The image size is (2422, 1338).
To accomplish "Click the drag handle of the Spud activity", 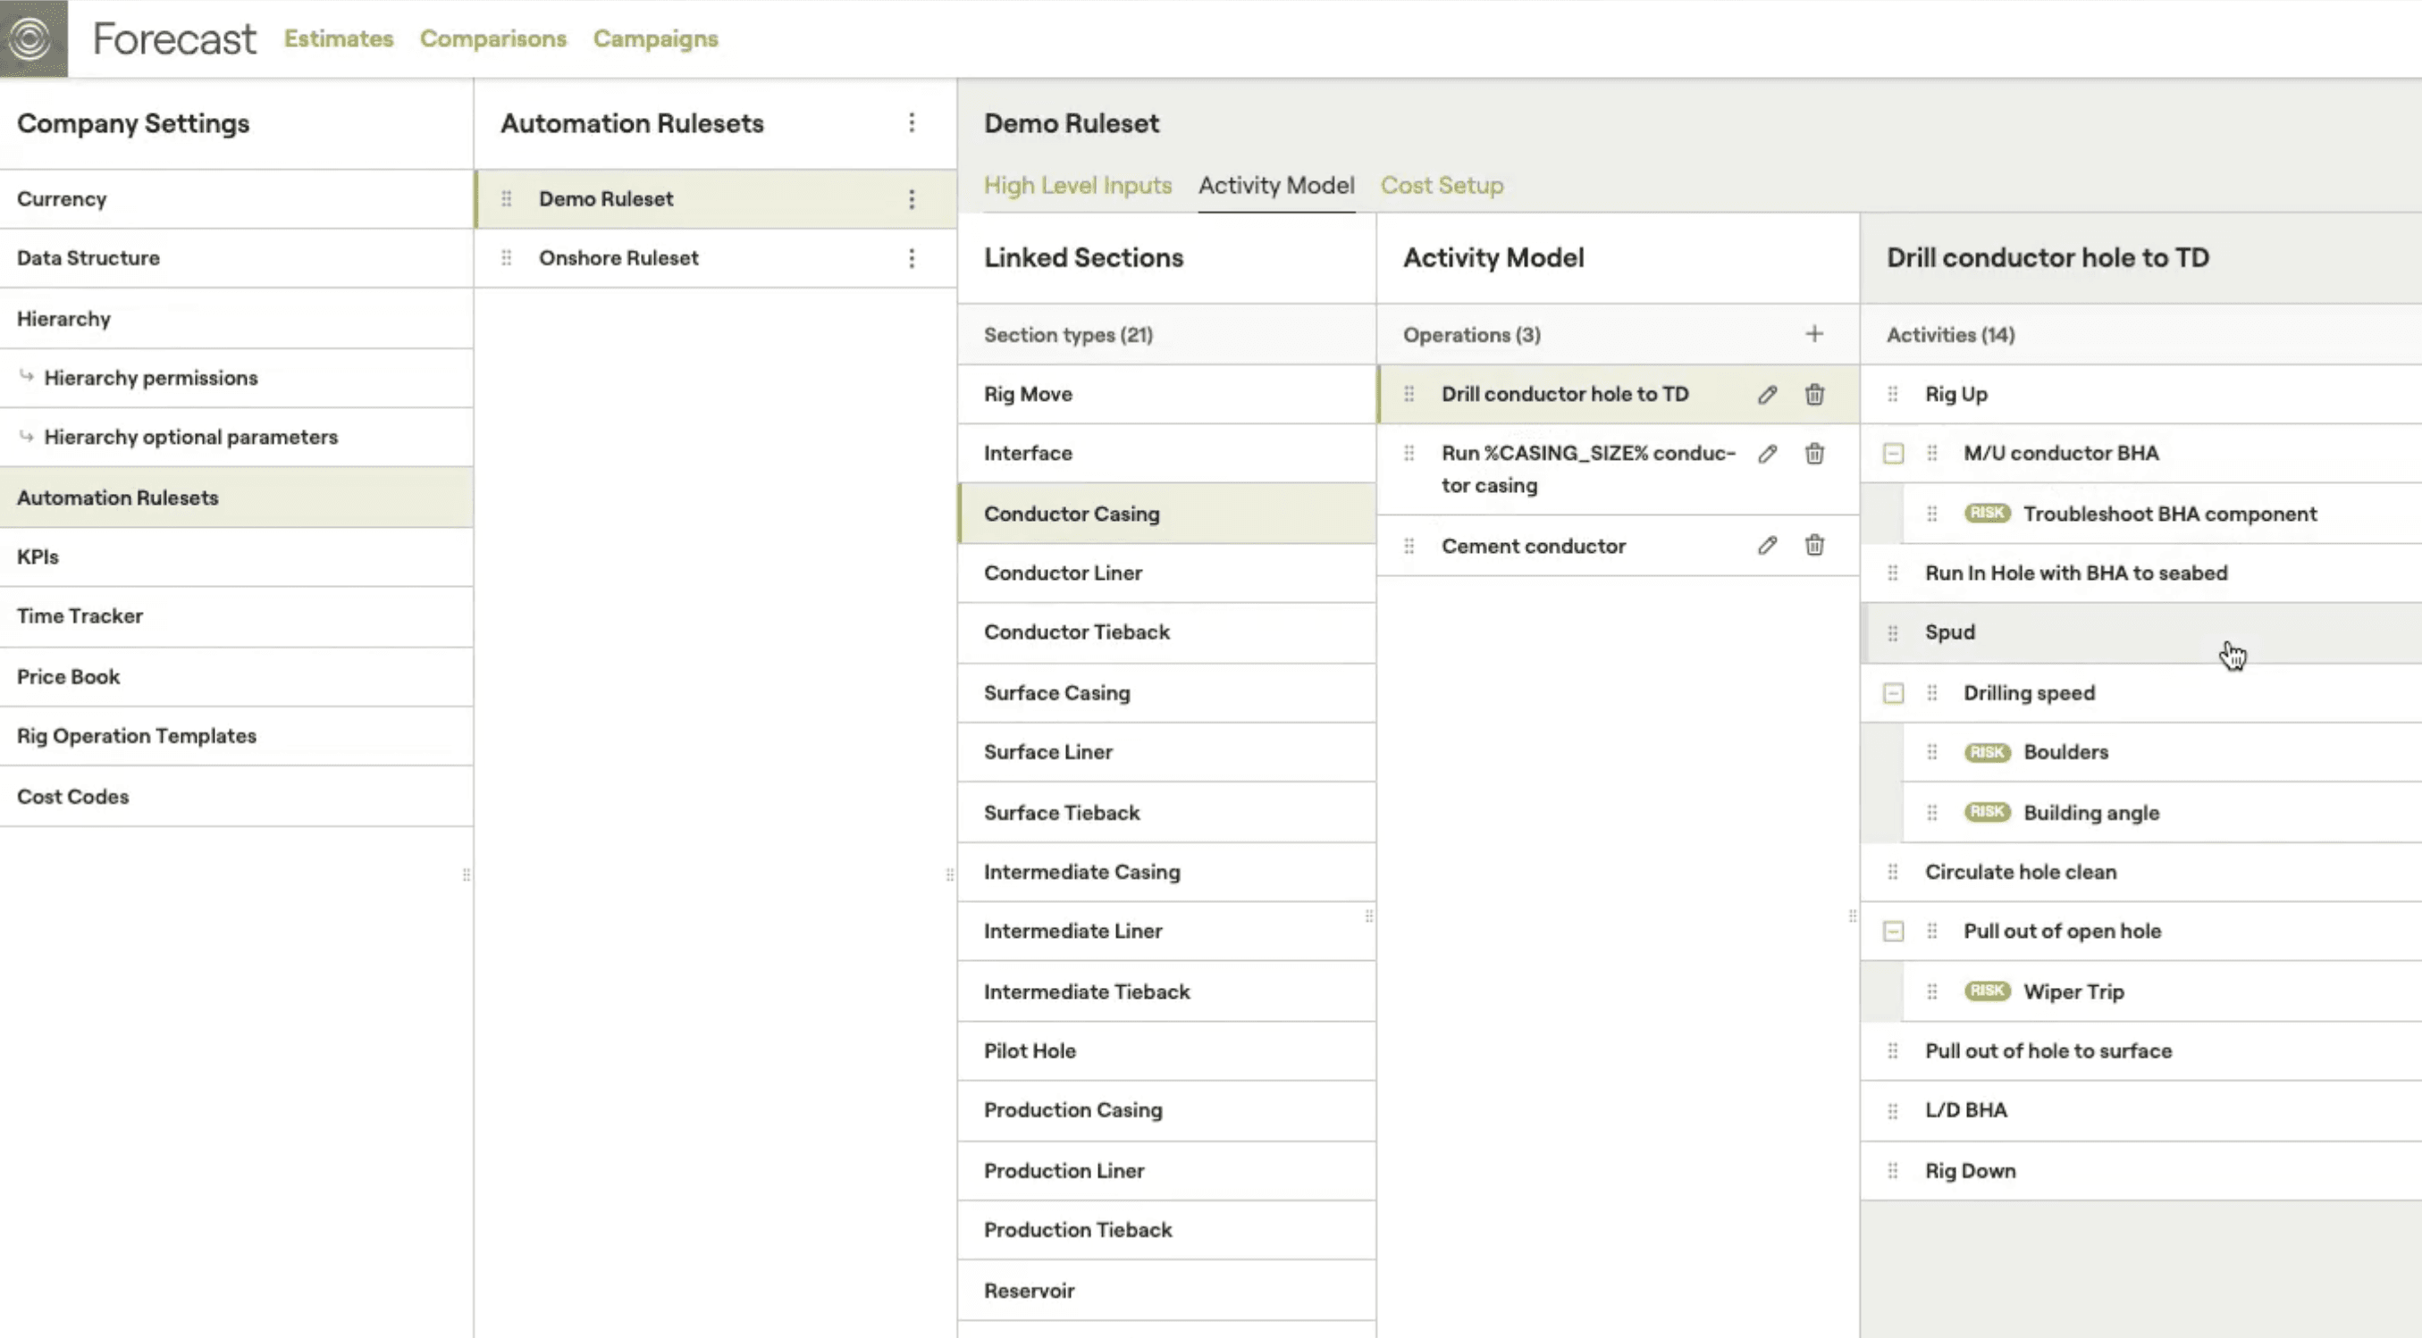I will [x=1893, y=632].
